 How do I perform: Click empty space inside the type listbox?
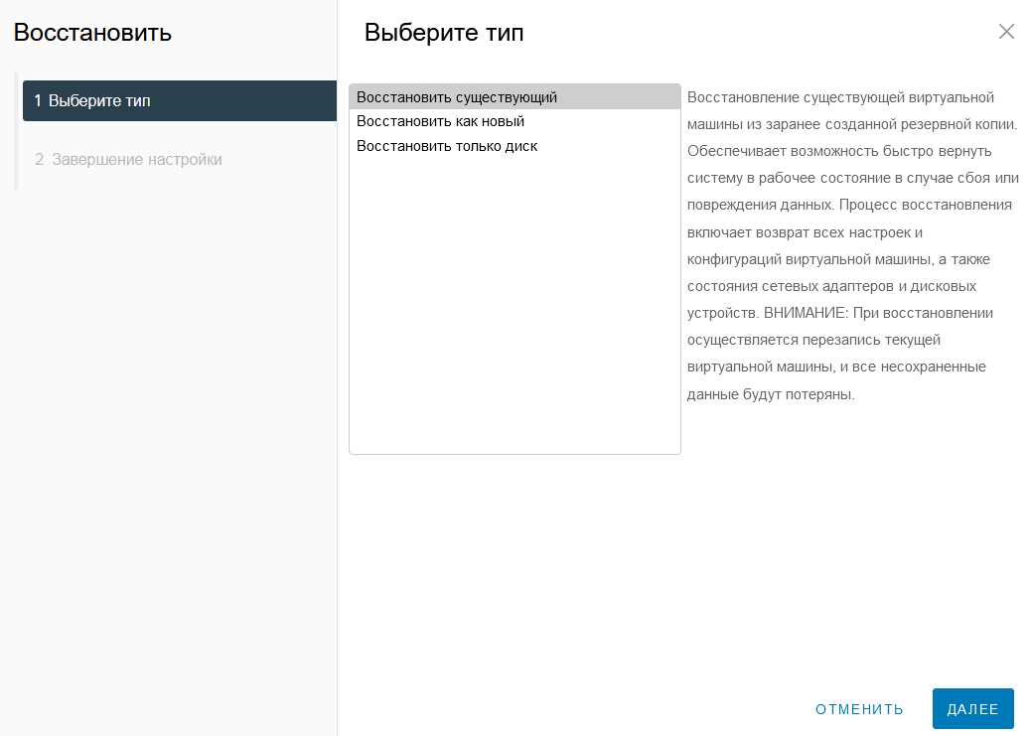point(514,302)
